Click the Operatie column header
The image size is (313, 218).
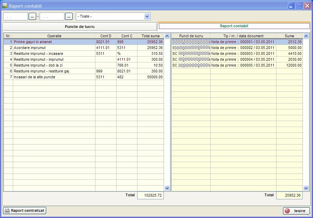pyautogui.click(x=54, y=36)
